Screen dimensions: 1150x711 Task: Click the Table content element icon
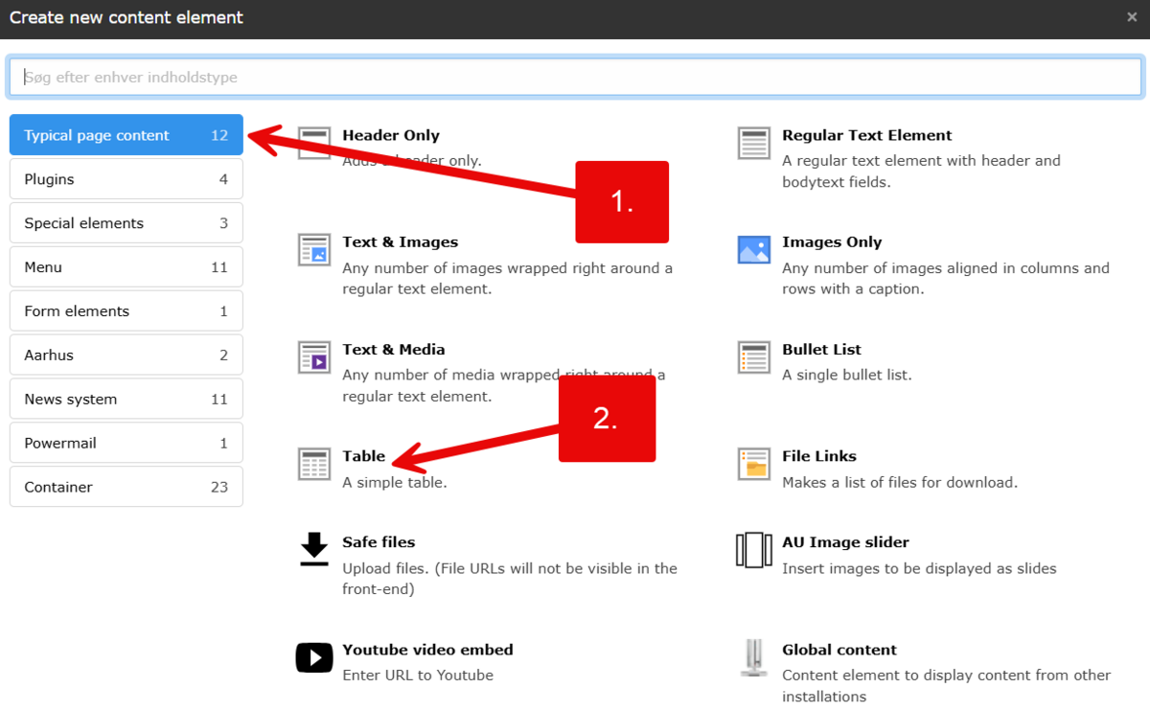313,464
